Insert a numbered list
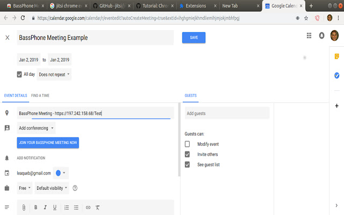This screenshot has height=215, width=344. pos(67,207)
